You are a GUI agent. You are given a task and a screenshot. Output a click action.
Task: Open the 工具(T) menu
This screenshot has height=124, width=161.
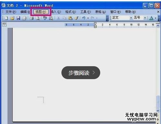pyautogui.click(x=86, y=12)
